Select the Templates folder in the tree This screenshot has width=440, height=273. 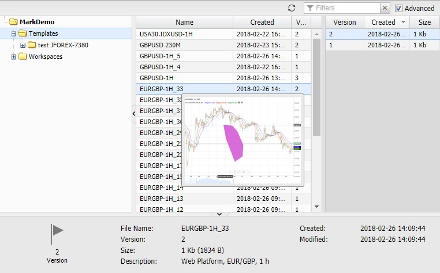click(43, 33)
